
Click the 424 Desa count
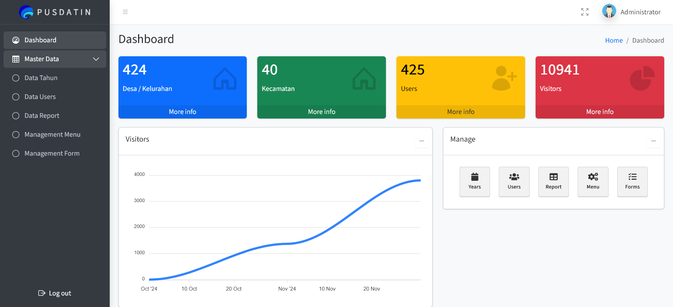coord(135,70)
